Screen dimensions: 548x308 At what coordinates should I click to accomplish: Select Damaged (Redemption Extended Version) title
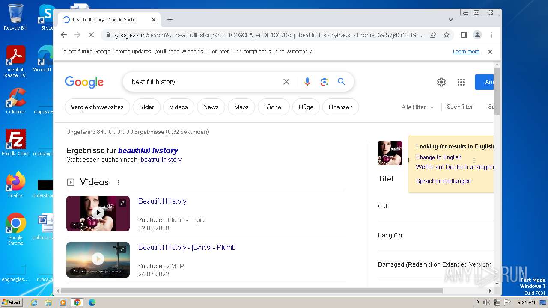[x=435, y=264]
